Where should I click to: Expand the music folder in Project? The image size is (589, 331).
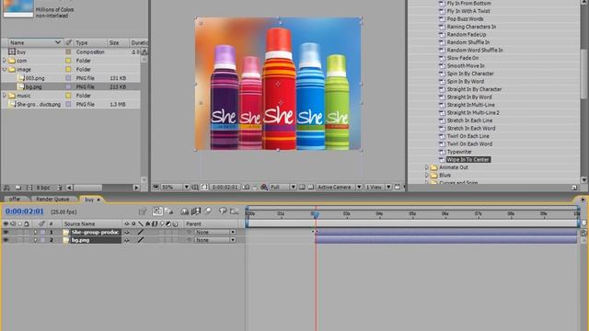point(5,96)
